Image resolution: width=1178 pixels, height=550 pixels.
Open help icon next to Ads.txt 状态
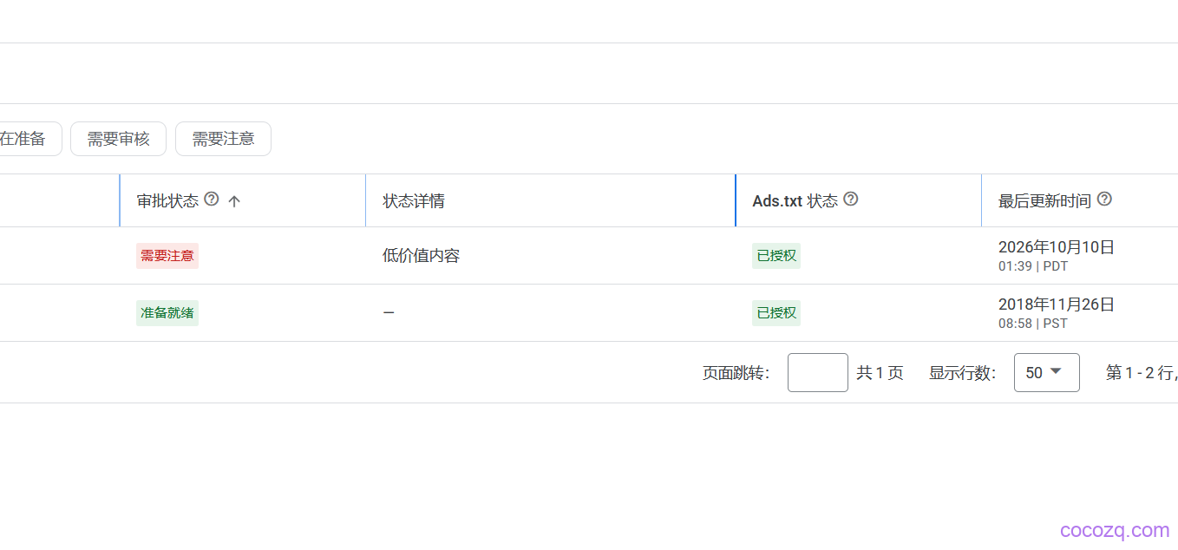(851, 200)
